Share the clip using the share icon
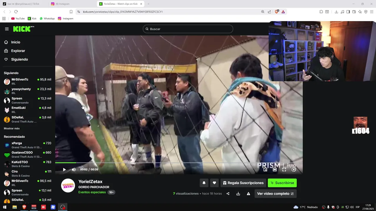The width and height of the screenshot is (376, 211). [228, 194]
